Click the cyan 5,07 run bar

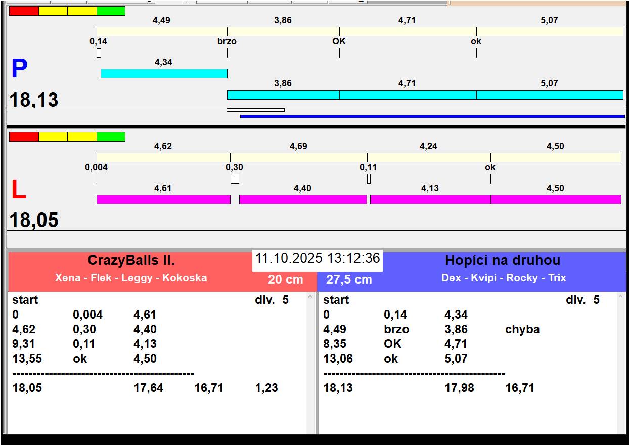click(x=549, y=95)
